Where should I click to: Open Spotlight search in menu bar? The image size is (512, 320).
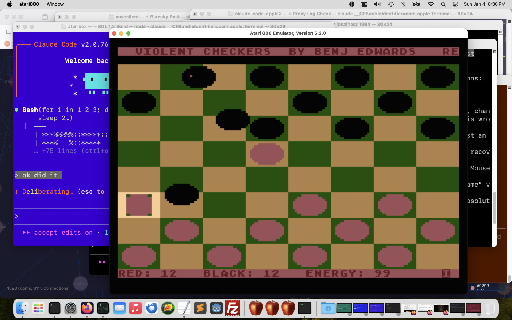[443, 4]
